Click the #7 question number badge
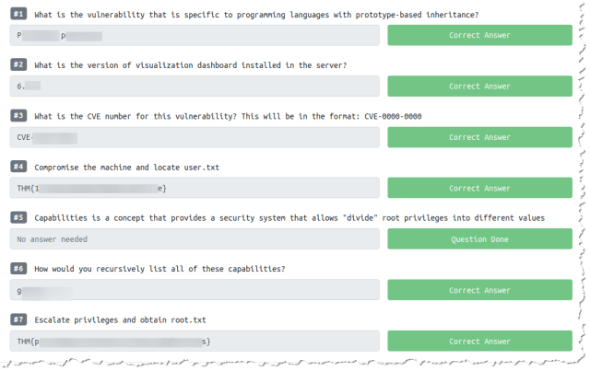This screenshot has height=371, width=590. point(19,319)
